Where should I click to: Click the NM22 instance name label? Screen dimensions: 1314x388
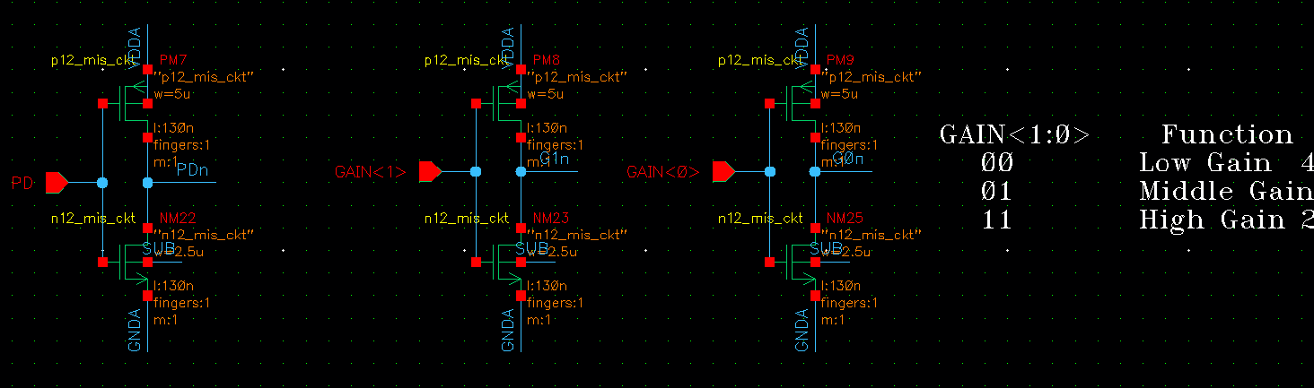pyautogui.click(x=177, y=218)
